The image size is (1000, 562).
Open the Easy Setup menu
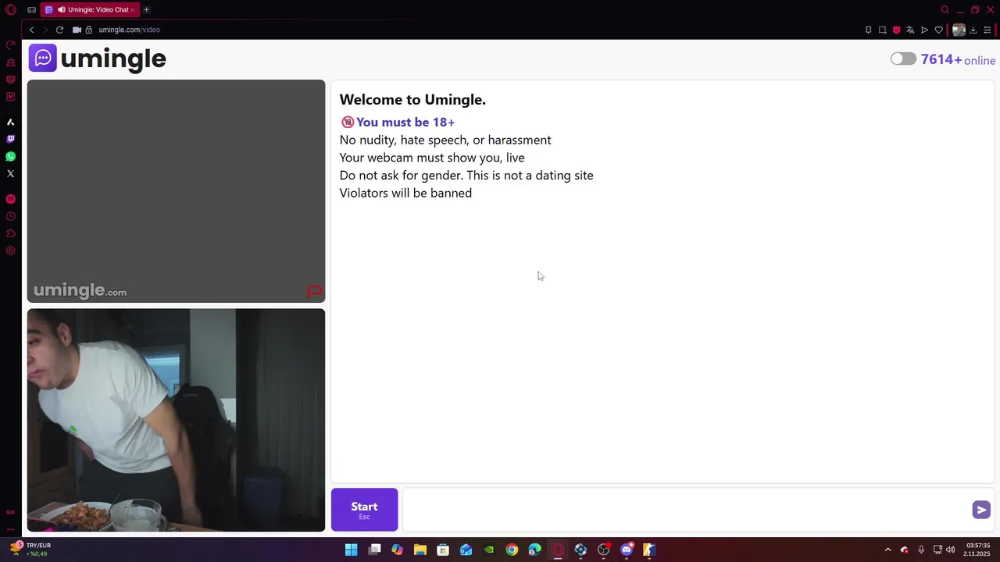click(987, 30)
